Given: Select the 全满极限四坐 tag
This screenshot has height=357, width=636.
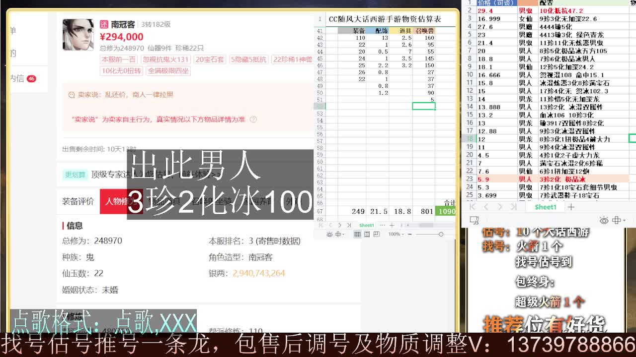Looking at the screenshot, I should point(169,70).
